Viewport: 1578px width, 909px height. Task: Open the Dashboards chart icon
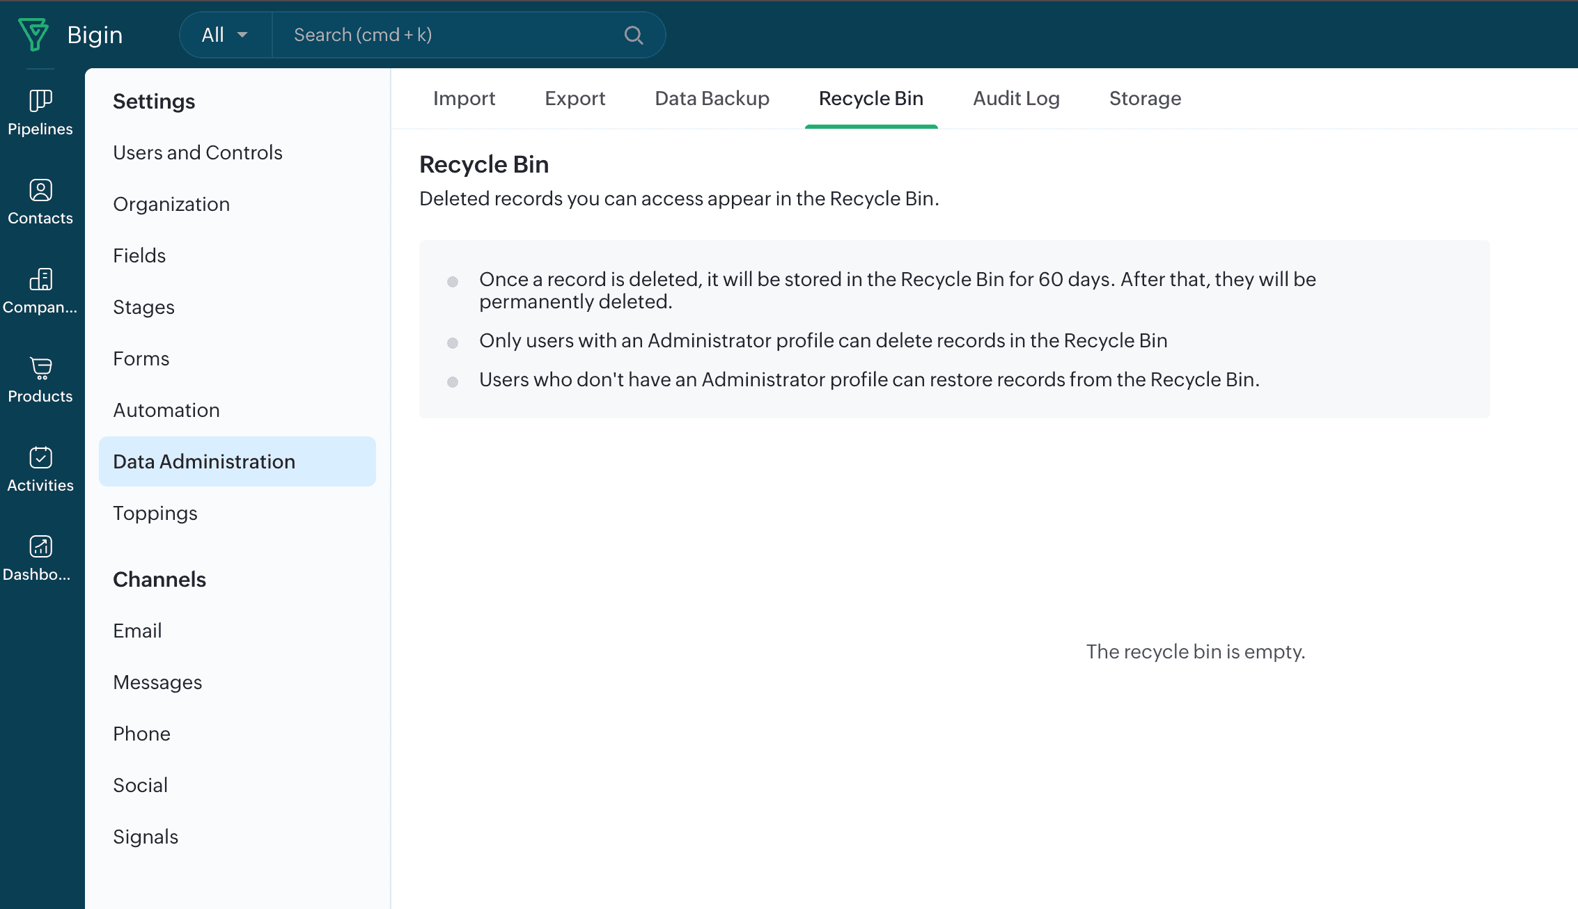[40, 547]
